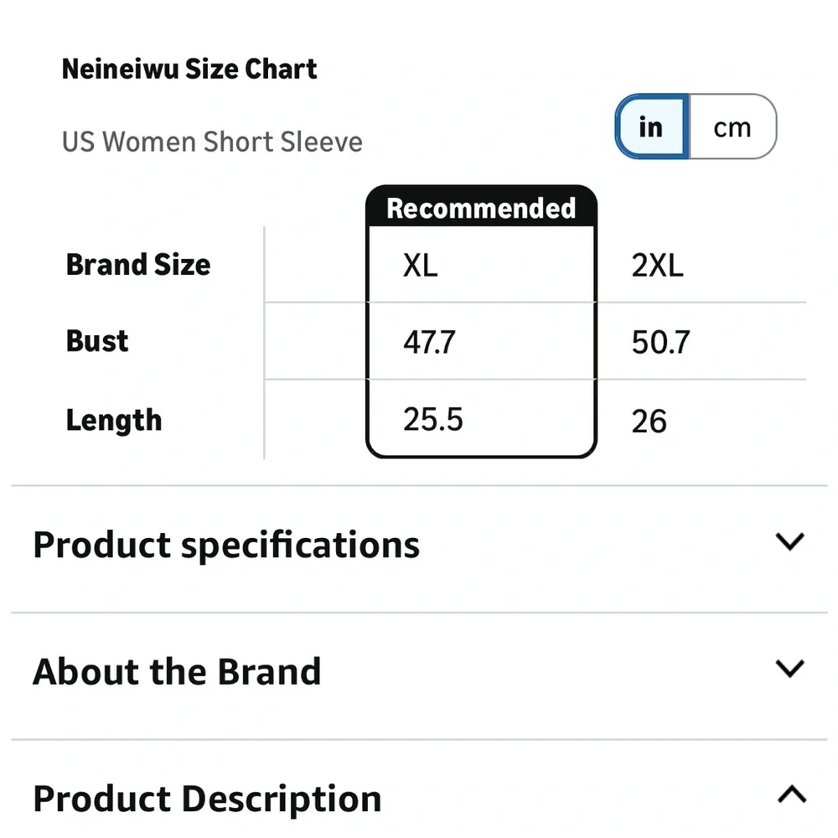Image resolution: width=838 pixels, height=838 pixels.
Task: Select the 2XL brand size
Action: coord(657,265)
